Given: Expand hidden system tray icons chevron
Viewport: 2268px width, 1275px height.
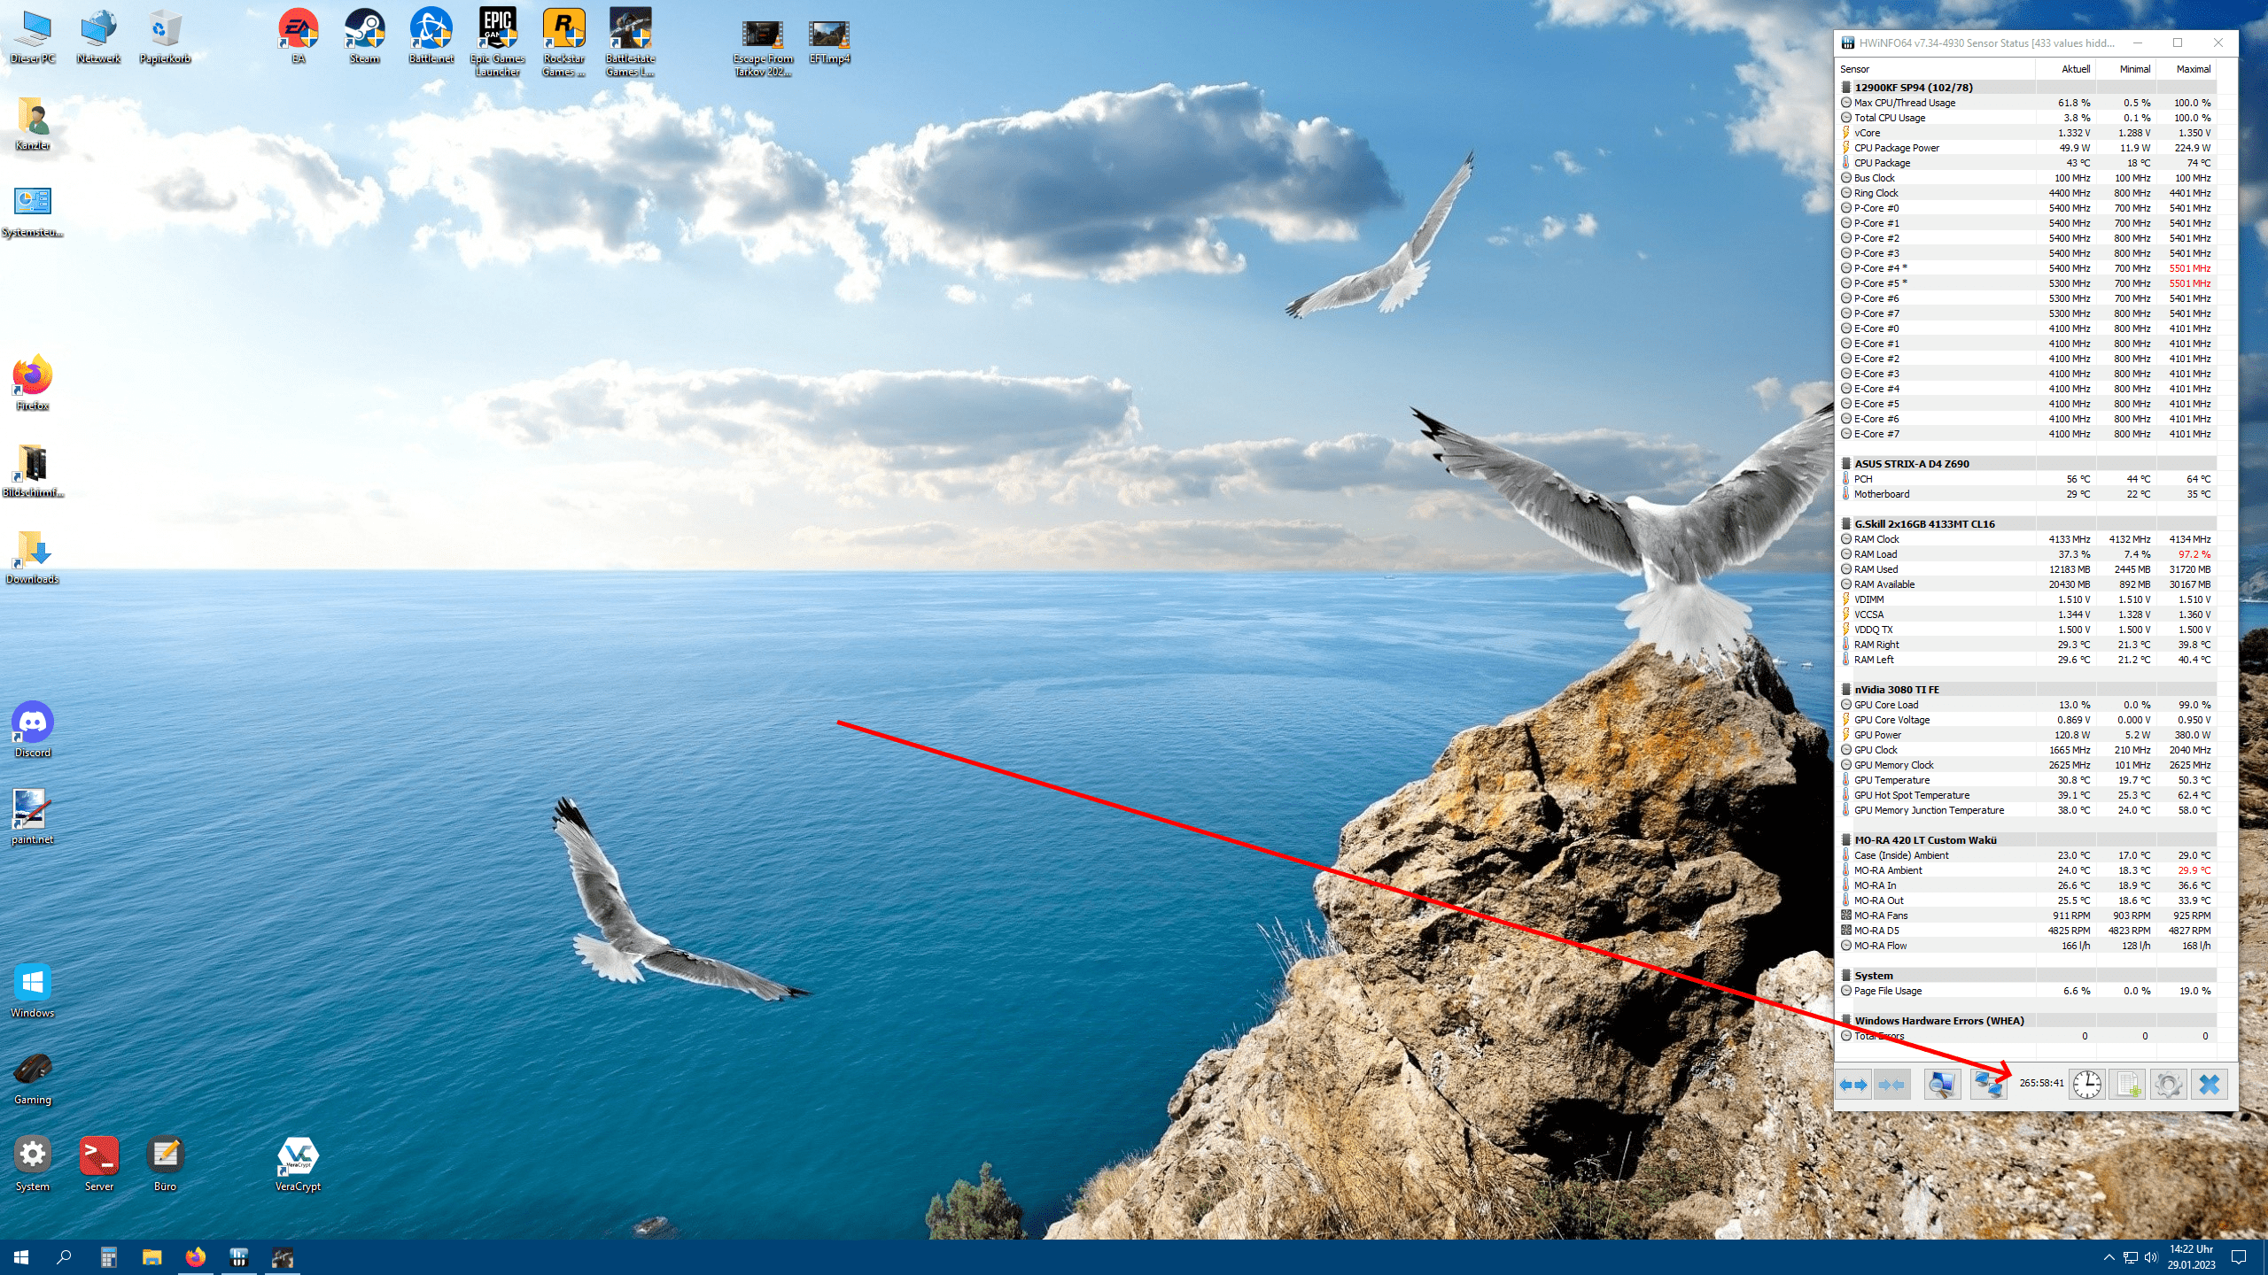Looking at the screenshot, I should 2109,1257.
